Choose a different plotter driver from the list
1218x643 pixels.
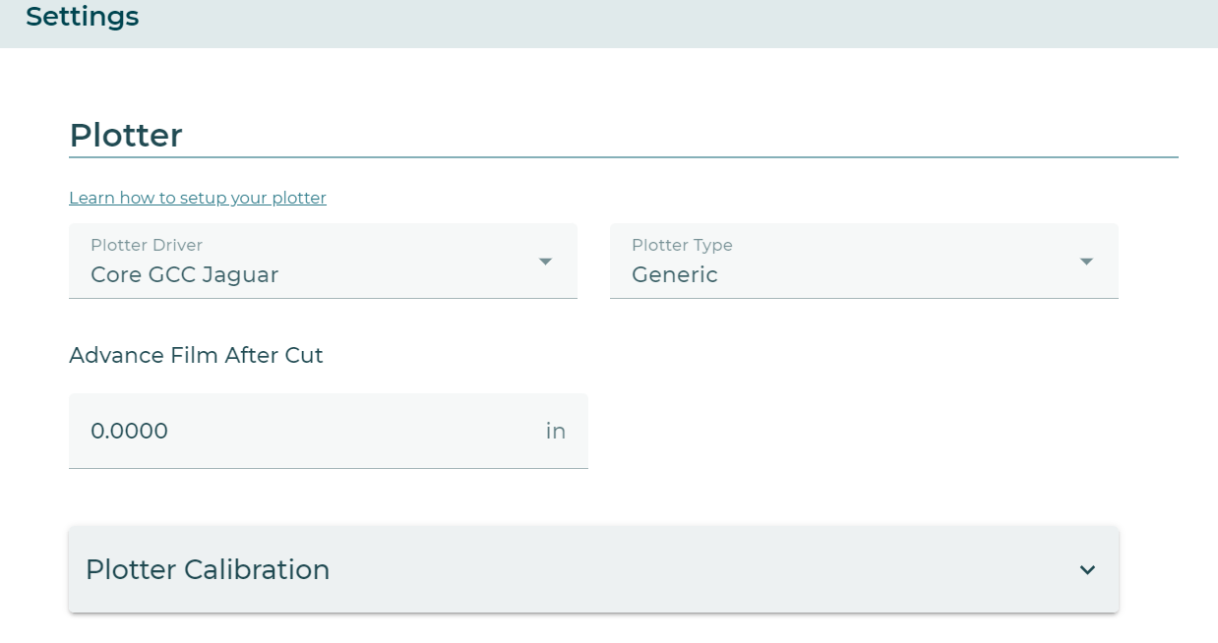(x=545, y=262)
